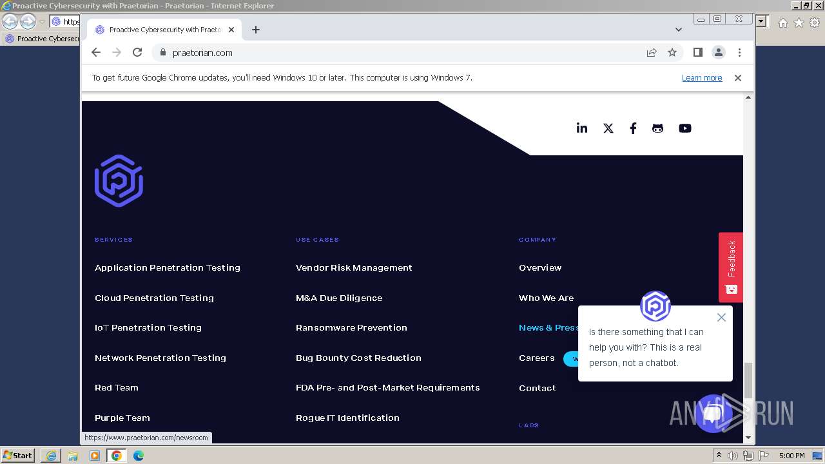Expand Chrome tab search chevron
The width and height of the screenshot is (825, 464).
[x=678, y=30]
